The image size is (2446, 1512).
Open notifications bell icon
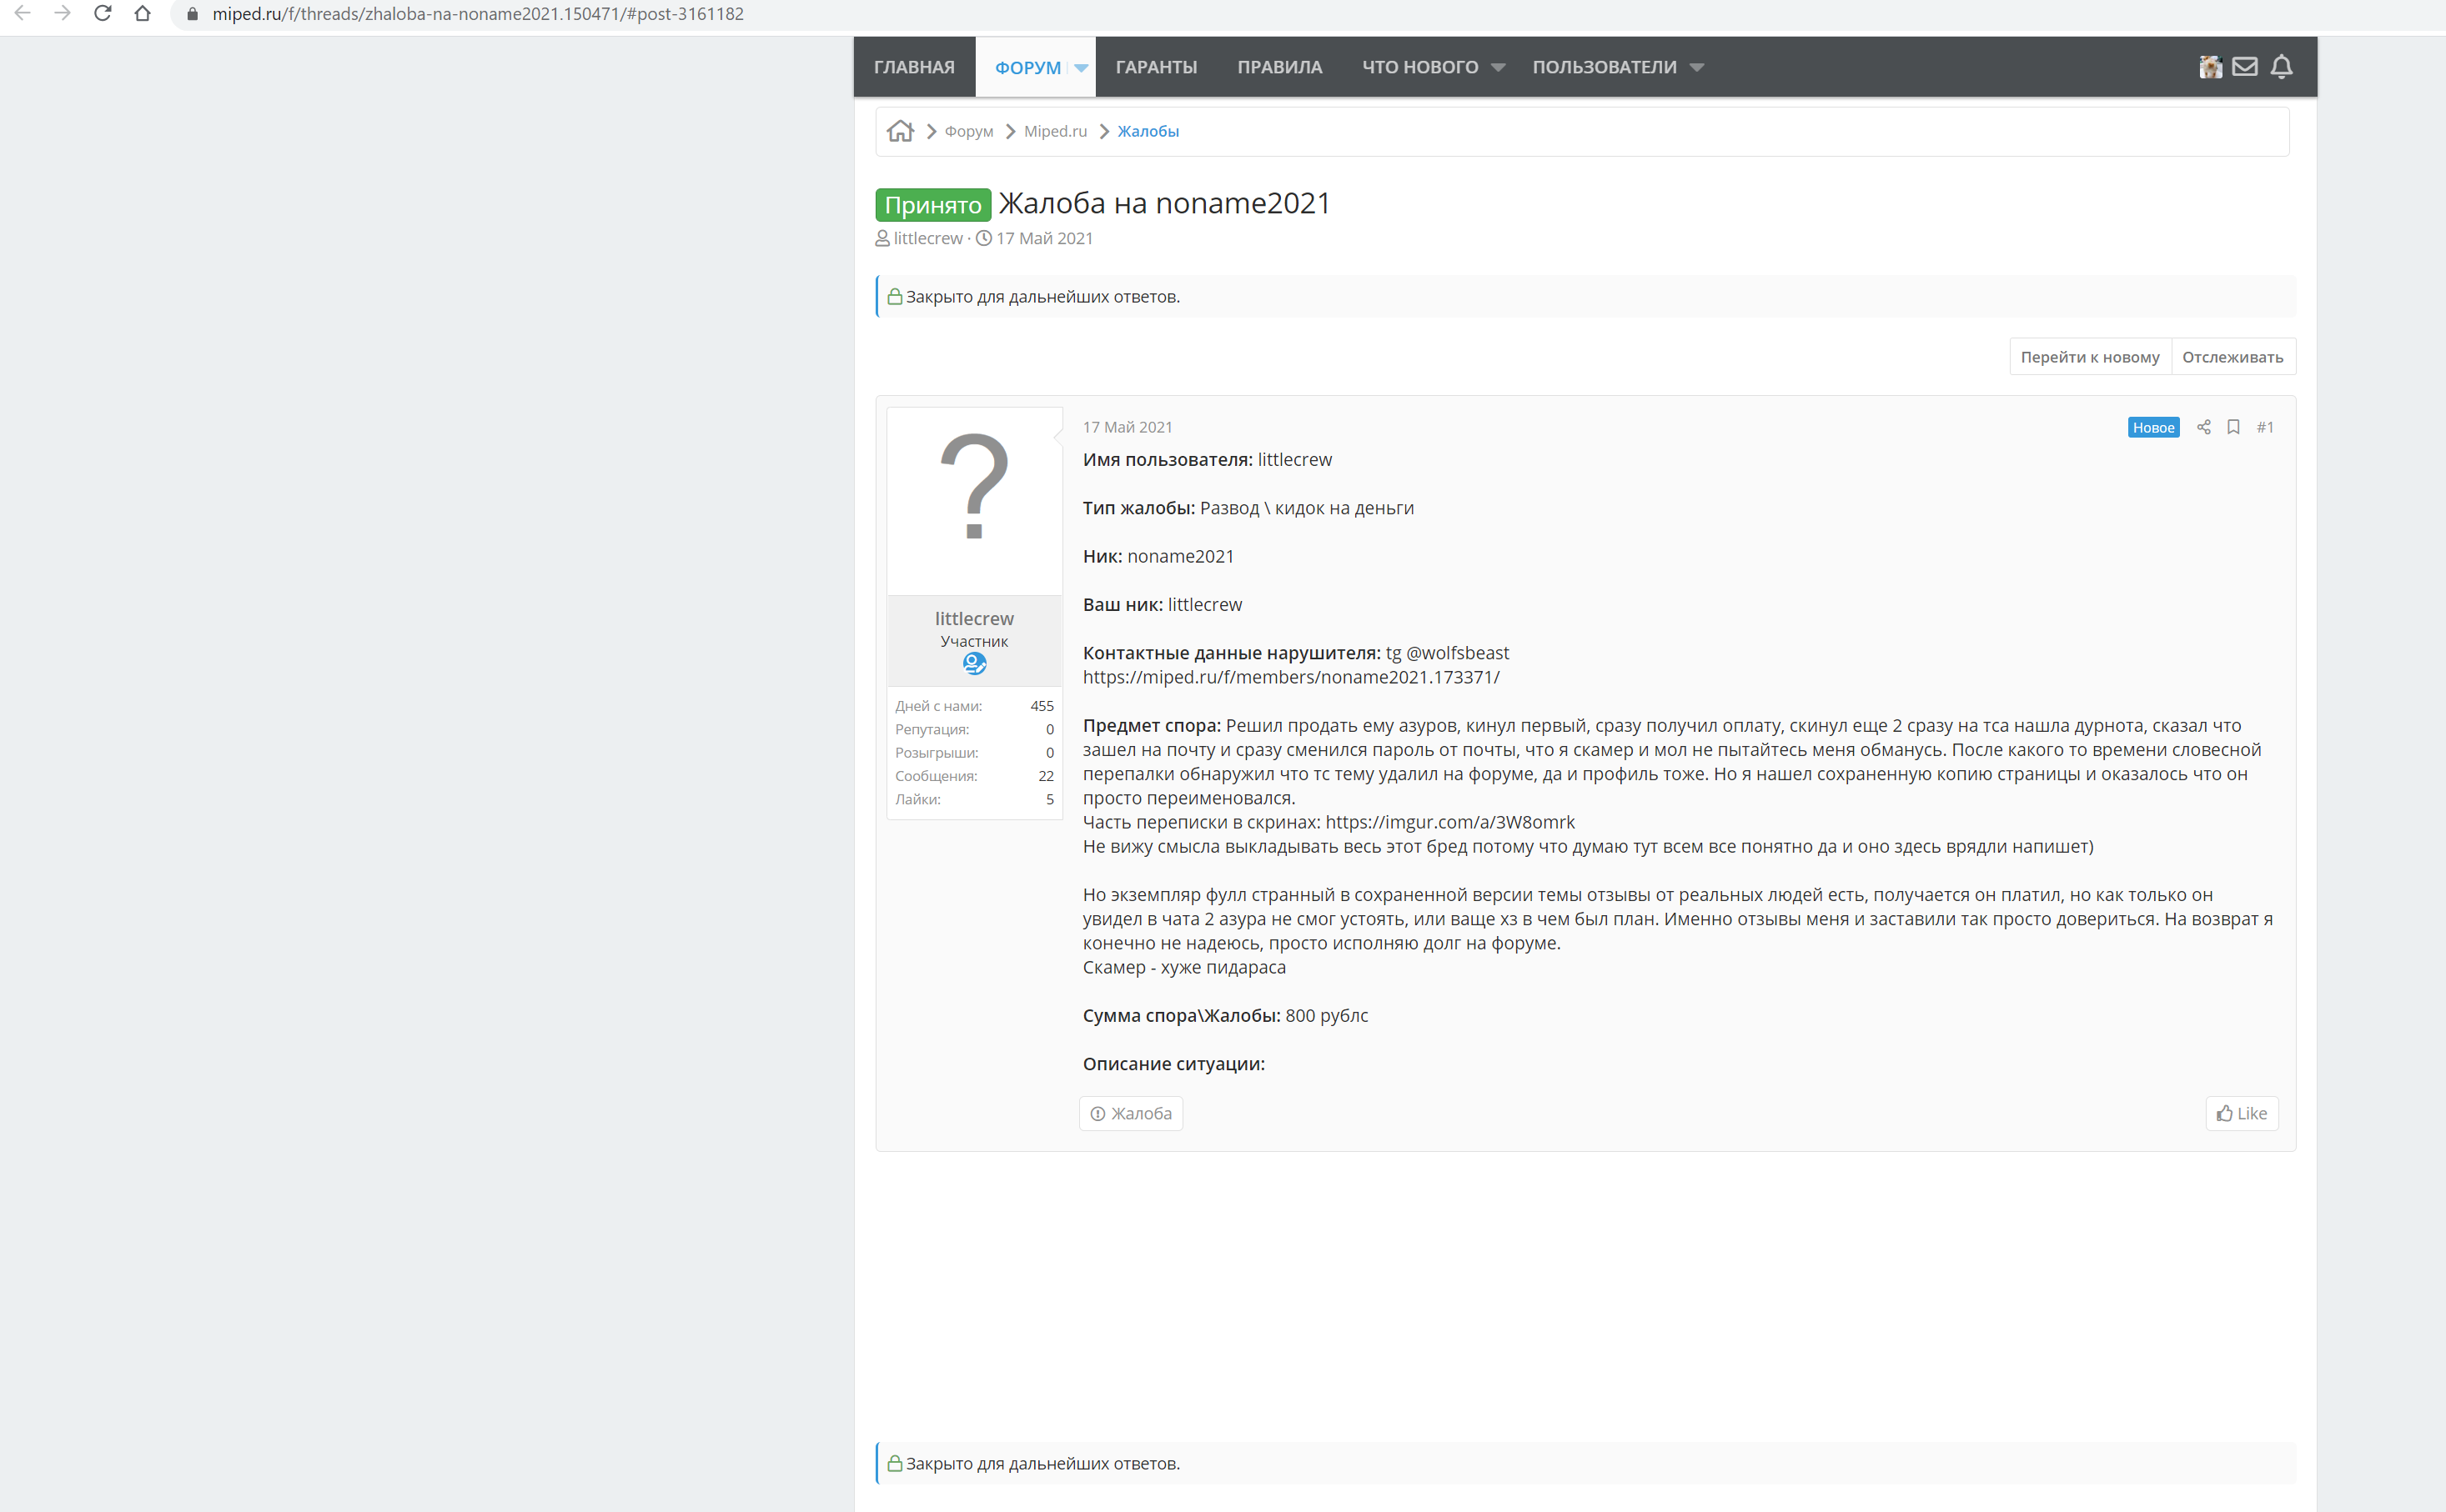2281,67
